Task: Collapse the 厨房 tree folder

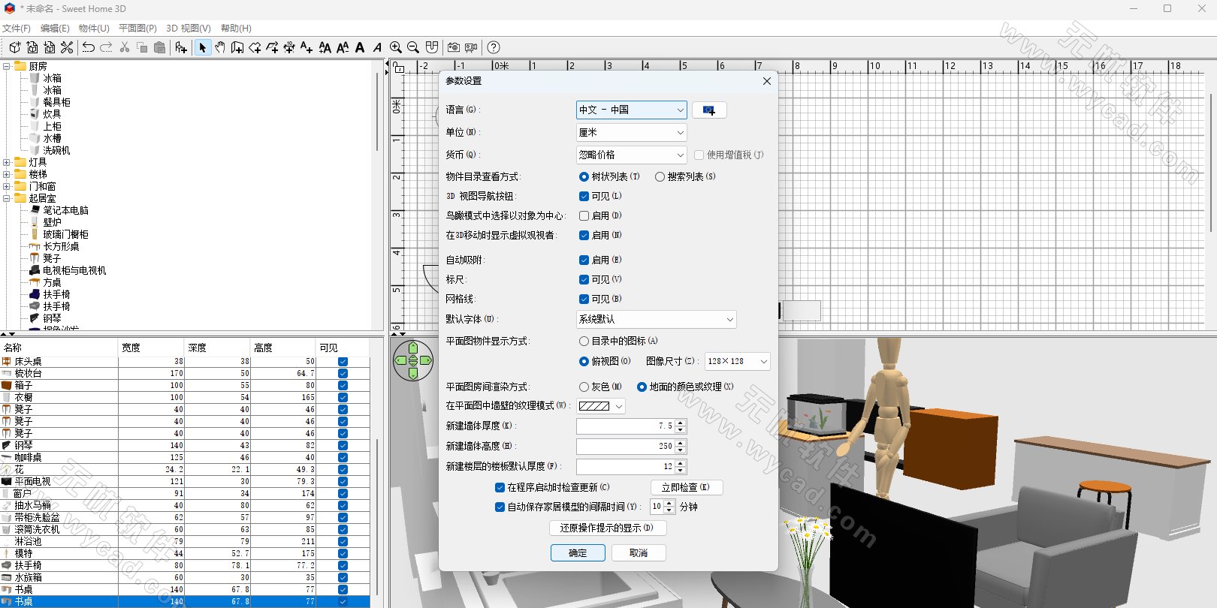Action: 7,66
